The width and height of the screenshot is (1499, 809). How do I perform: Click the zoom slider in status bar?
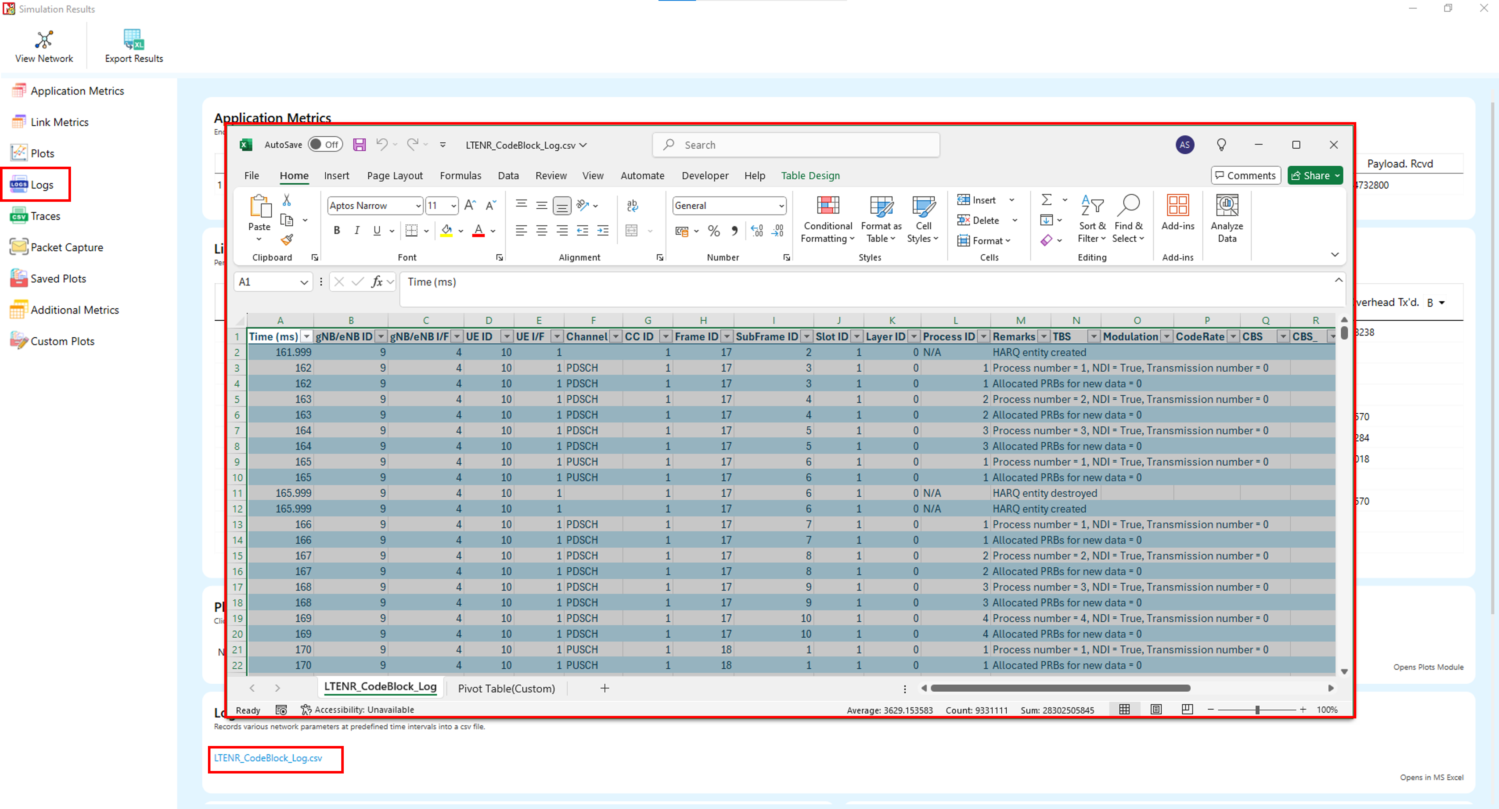point(1257,709)
